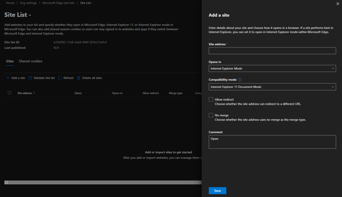Click the Merge type column header
The height and width of the screenshot is (197, 342).
coord(176,93)
